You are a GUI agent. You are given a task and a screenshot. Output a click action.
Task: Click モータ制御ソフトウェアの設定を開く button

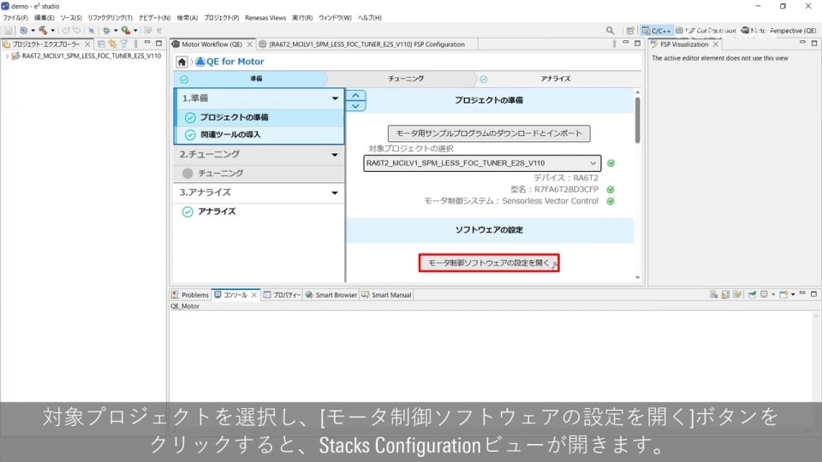488,263
